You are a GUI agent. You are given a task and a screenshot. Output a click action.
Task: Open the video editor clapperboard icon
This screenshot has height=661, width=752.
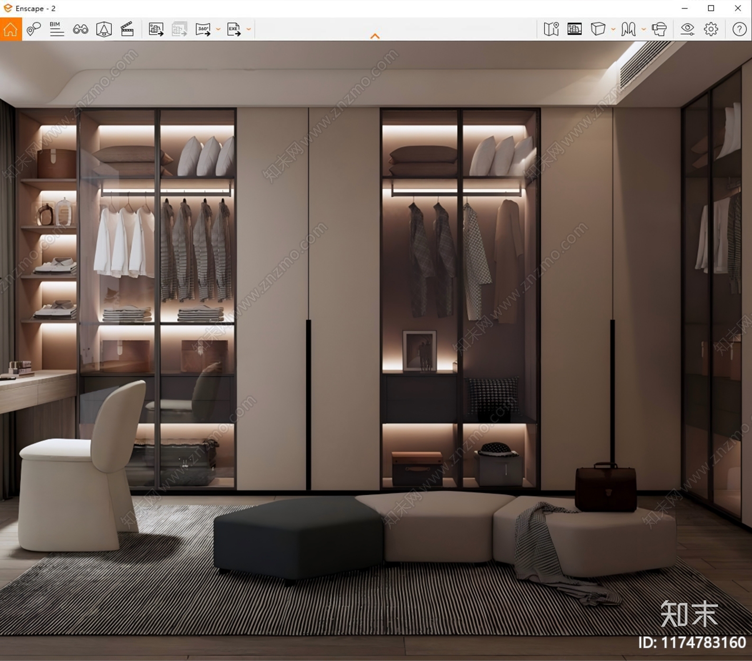click(x=127, y=29)
